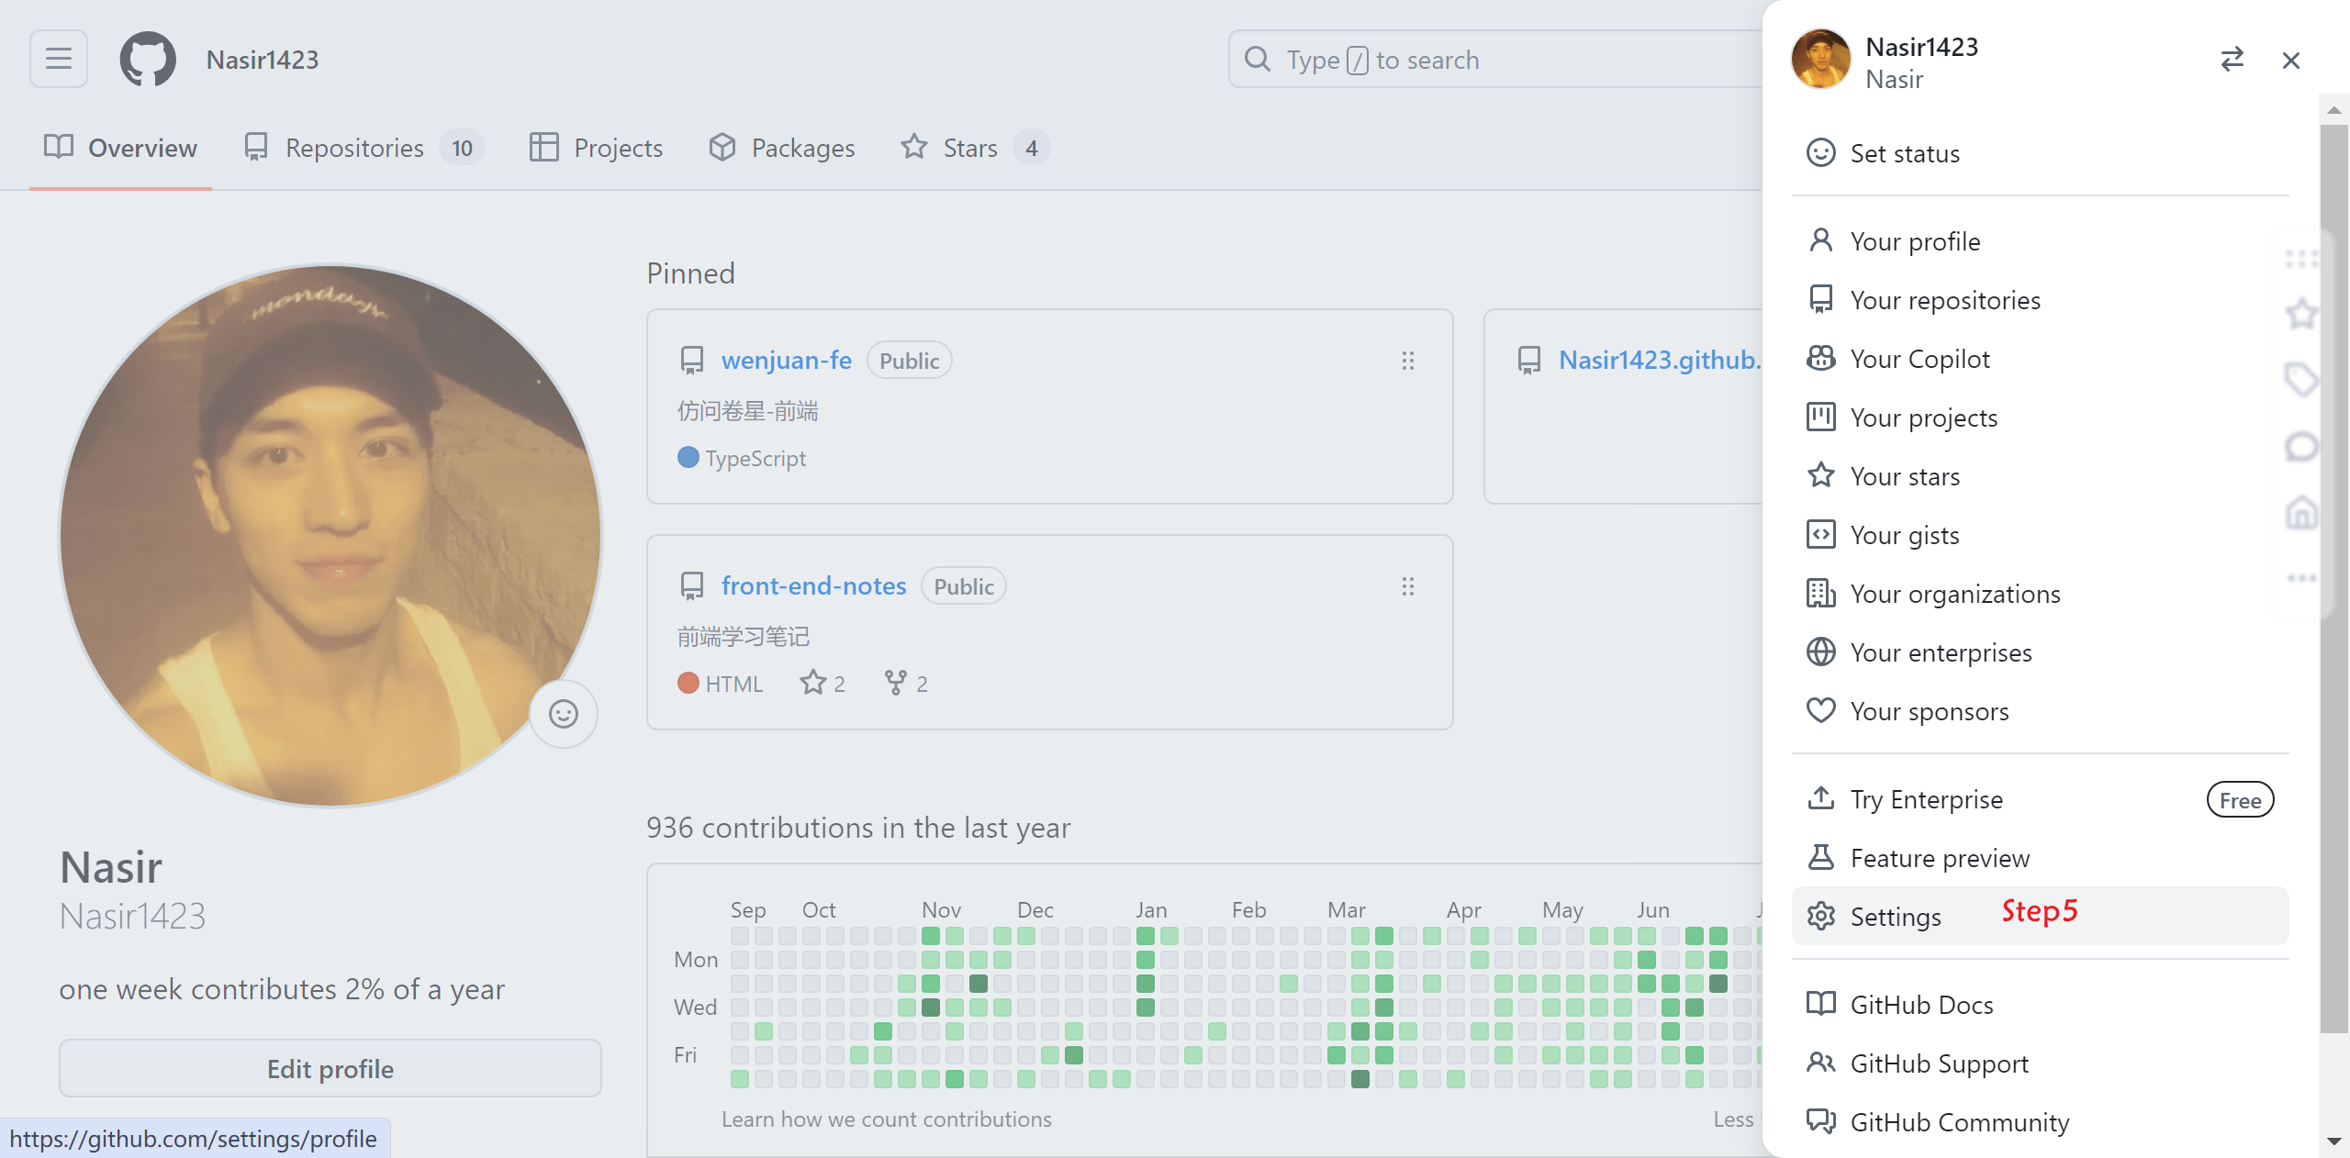Screen dimensions: 2350x1158
Task: Click the GitHub Community discussion icon
Action: (x=1821, y=1121)
